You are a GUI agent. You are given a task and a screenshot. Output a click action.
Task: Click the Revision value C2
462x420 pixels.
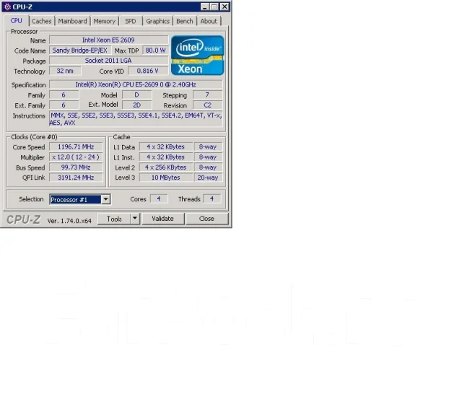coord(207,105)
